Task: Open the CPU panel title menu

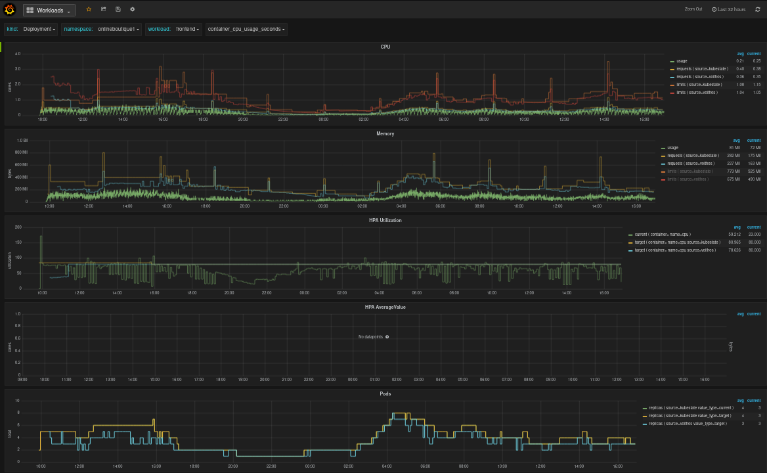Action: pos(385,47)
